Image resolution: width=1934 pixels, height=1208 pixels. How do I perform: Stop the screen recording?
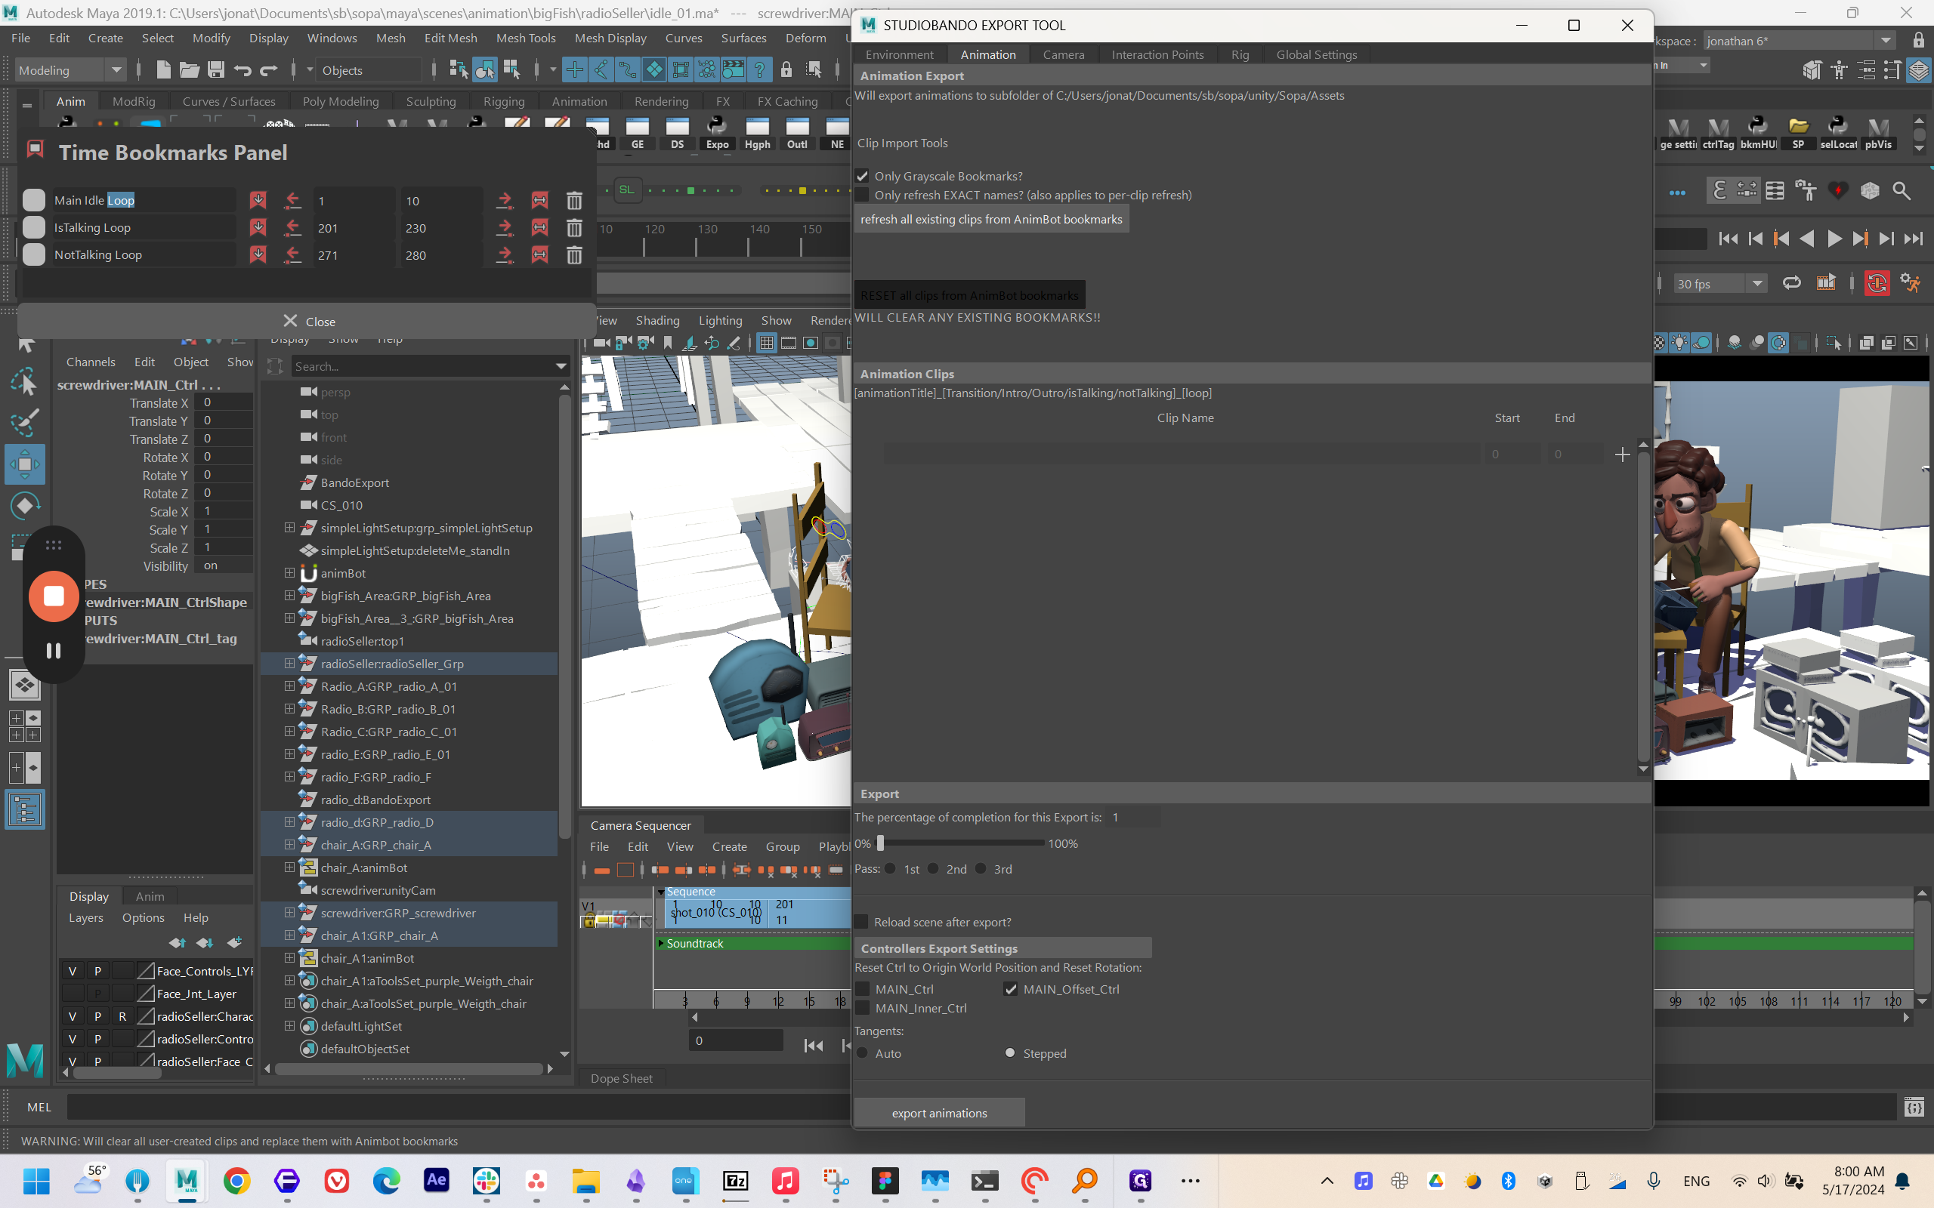tap(54, 596)
